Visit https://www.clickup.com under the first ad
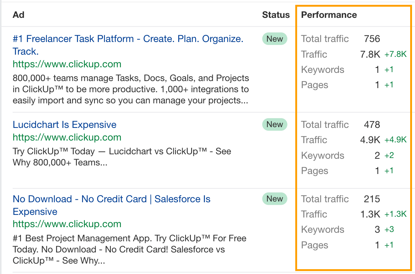Screen dimensions: 415x274 [67, 64]
